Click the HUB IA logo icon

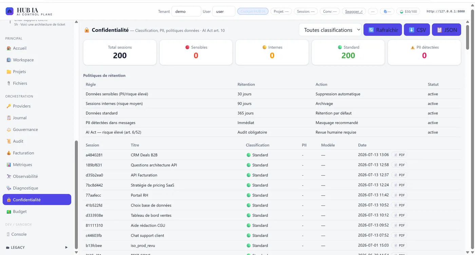pyautogui.click(x=10, y=11)
